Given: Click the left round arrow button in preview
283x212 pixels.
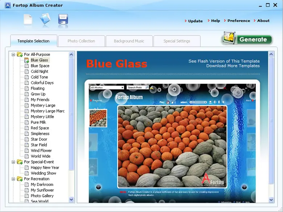Looking at the screenshot, I should click(98, 187).
